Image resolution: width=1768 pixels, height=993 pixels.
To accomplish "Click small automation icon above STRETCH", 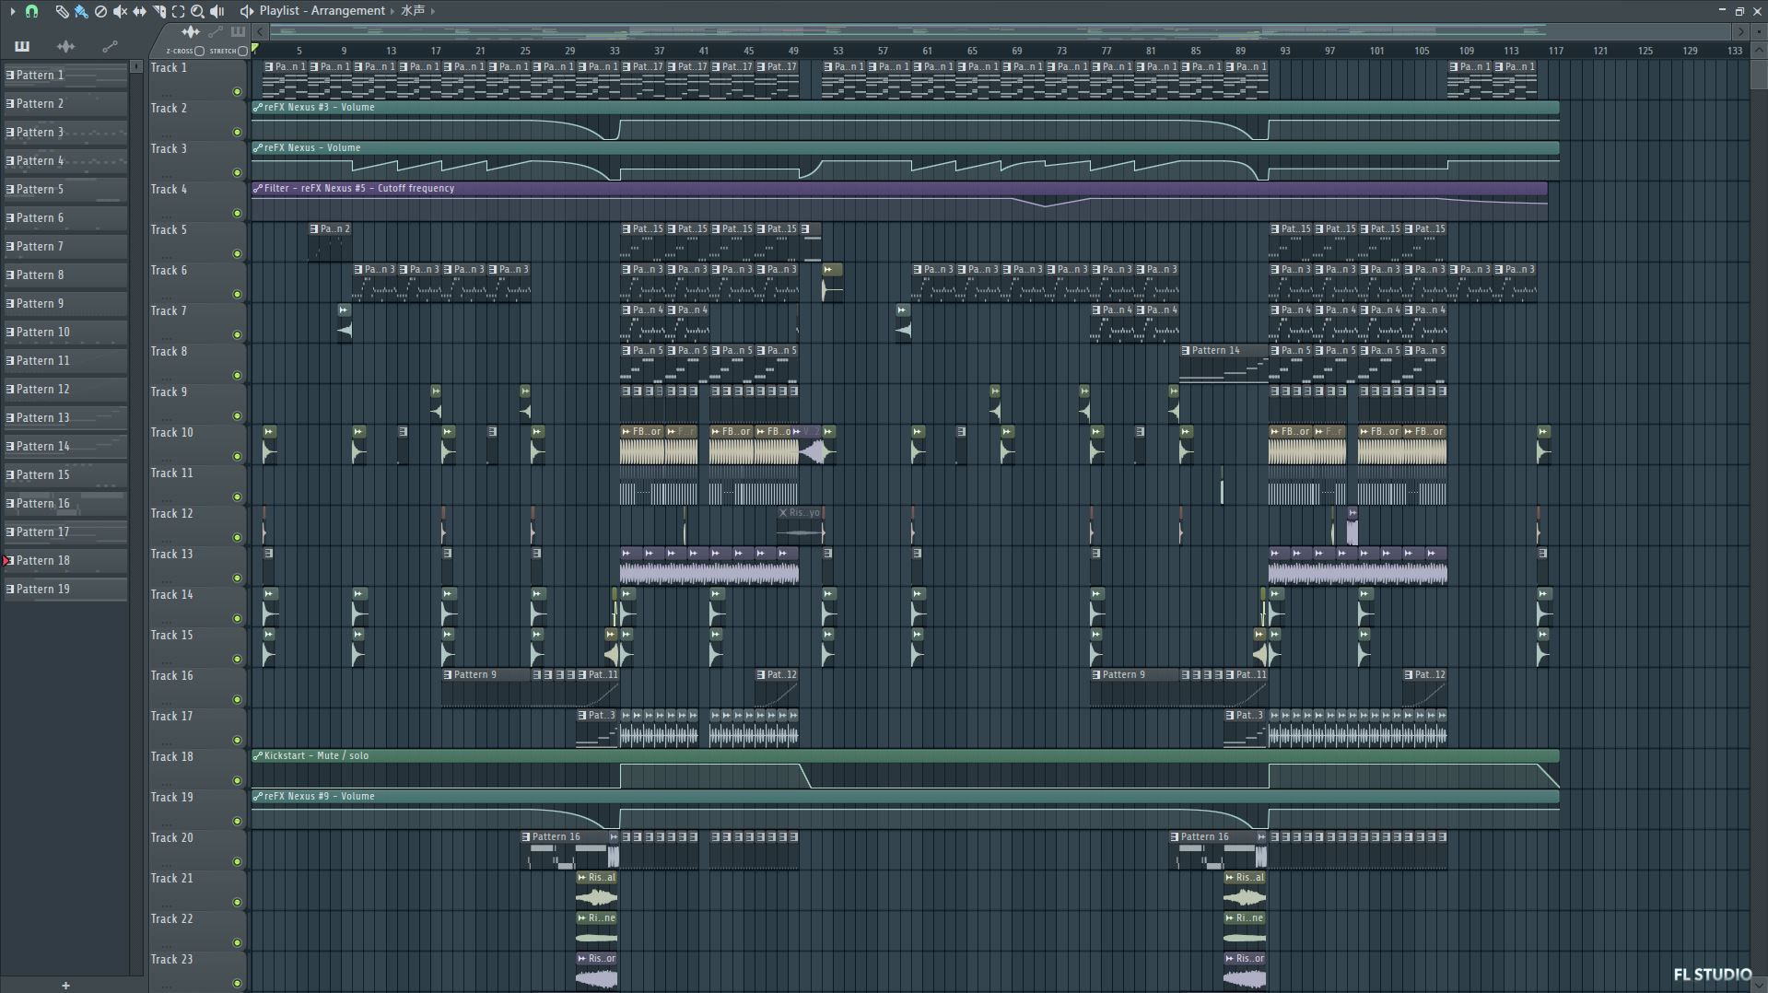I will [216, 31].
